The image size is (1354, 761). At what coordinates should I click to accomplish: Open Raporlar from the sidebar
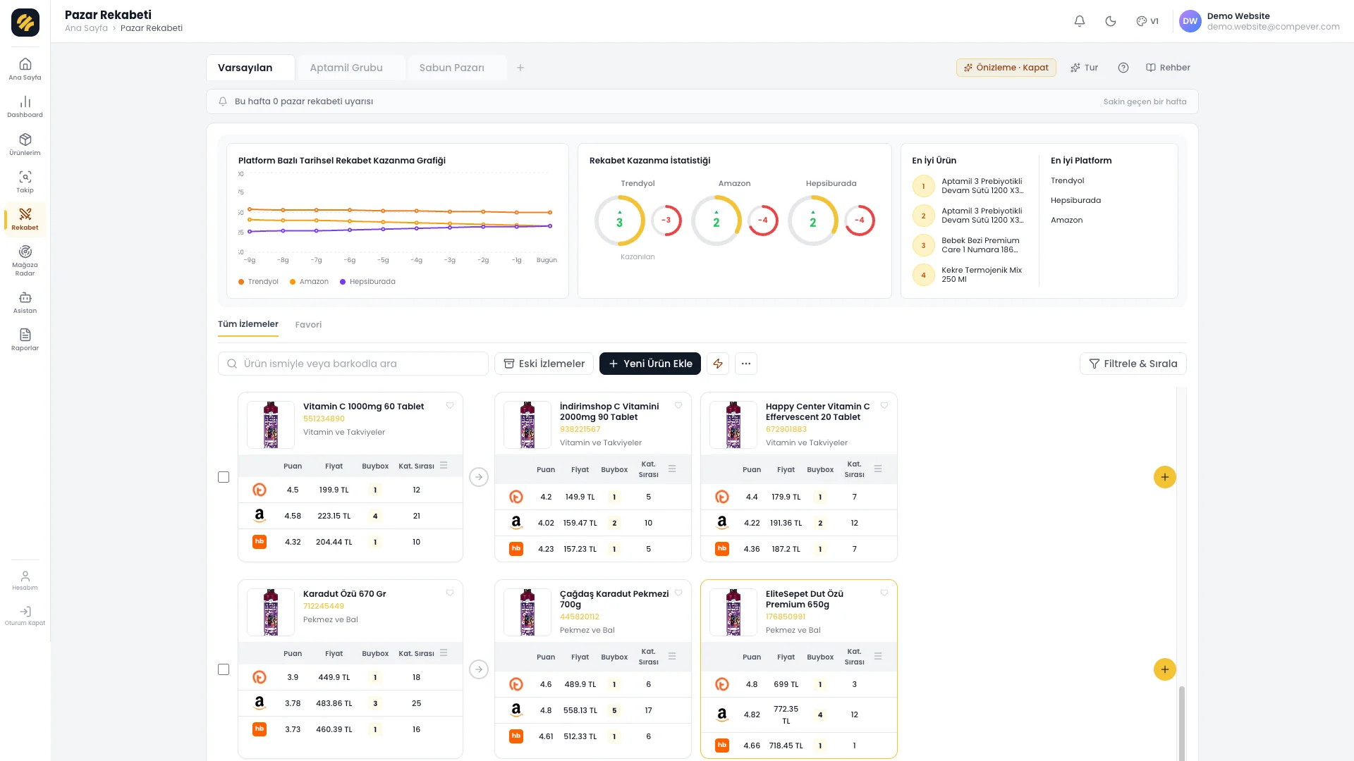point(25,340)
